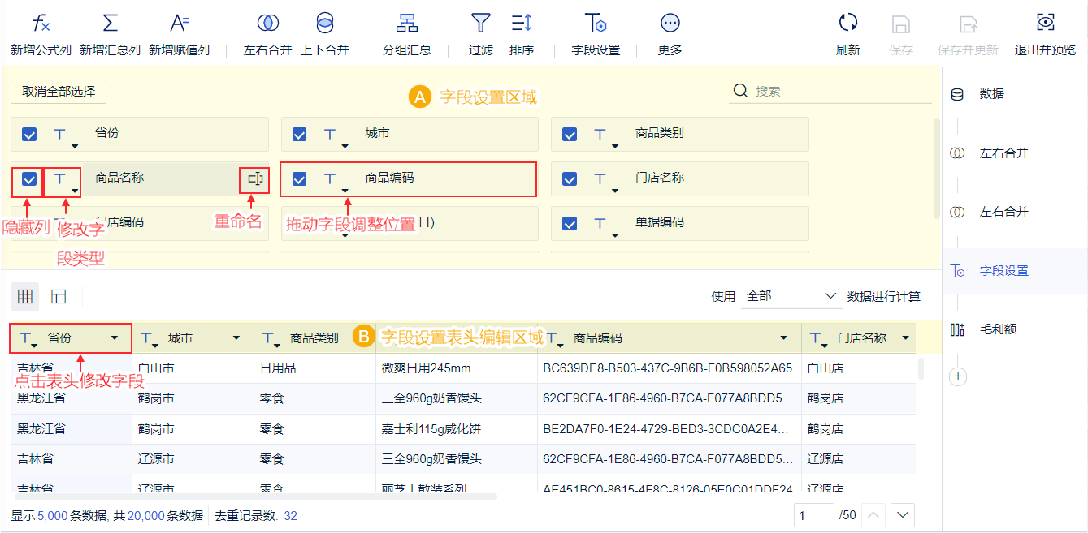1088x533 pixels.
Task: Change field type of 门店名称 in settings area
Action: point(605,180)
